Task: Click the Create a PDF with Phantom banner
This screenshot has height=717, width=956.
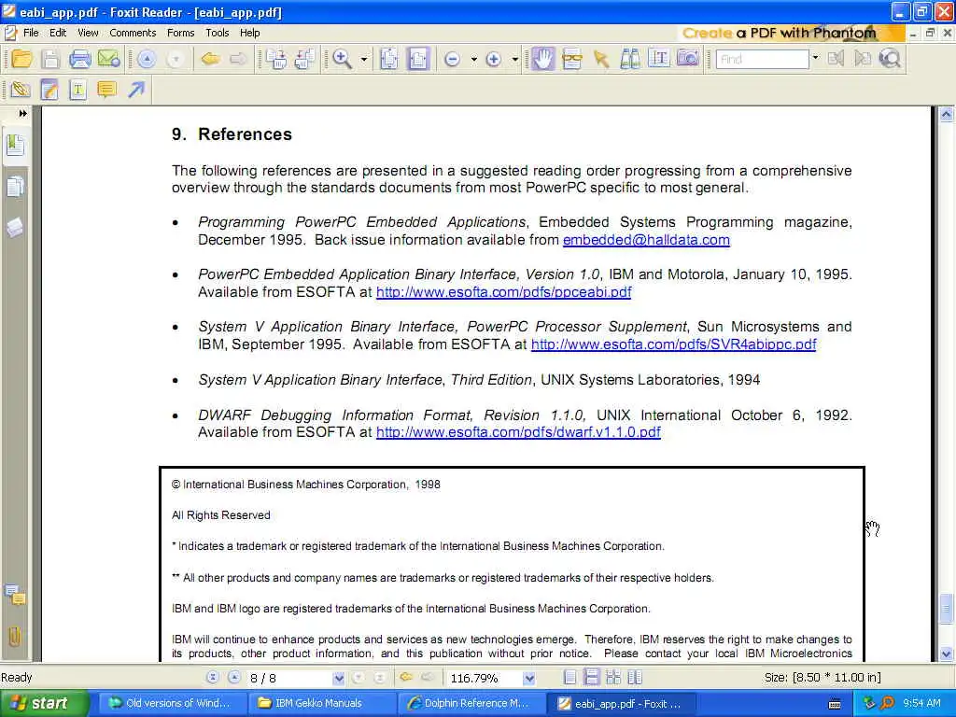Action: pos(790,33)
